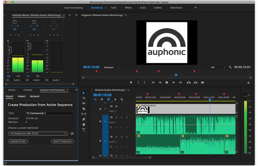
Task: Solo Audio 2 in clip mixer
Action: [x=34, y=35]
